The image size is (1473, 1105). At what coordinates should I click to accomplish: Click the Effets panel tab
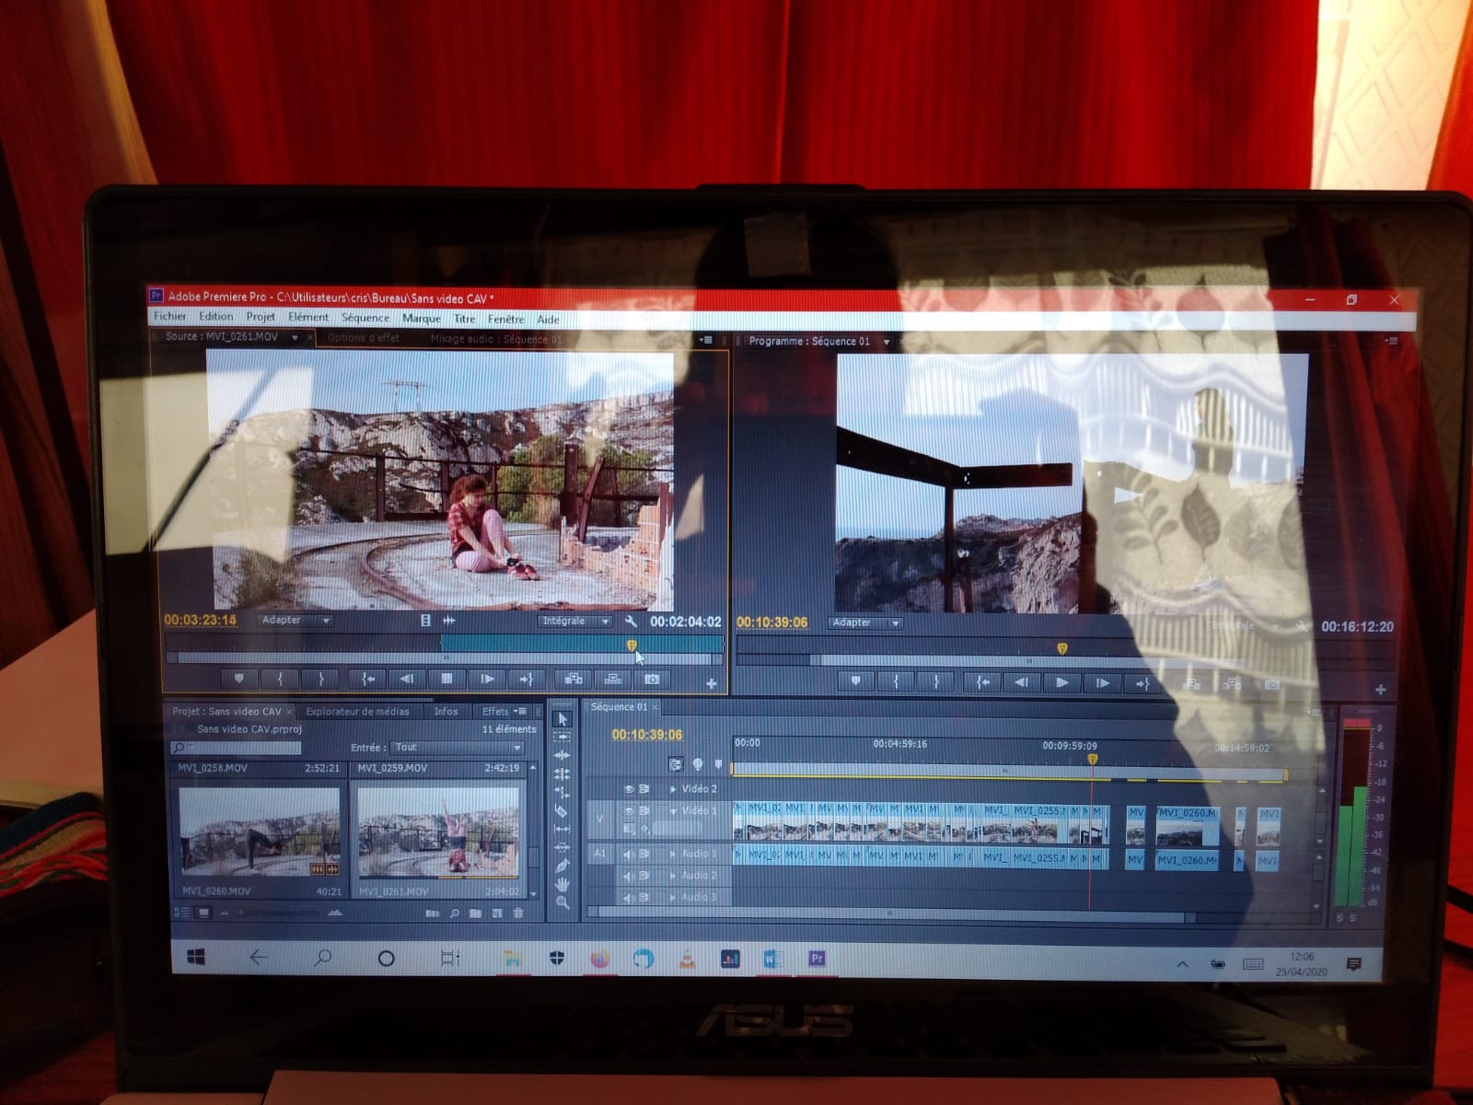click(495, 712)
